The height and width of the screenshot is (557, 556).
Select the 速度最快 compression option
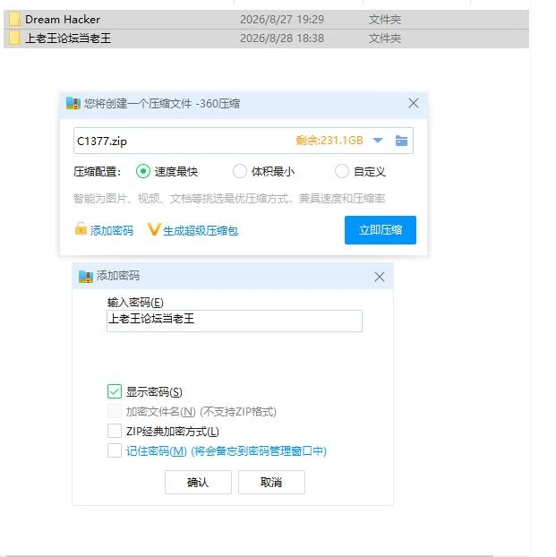[x=143, y=172]
